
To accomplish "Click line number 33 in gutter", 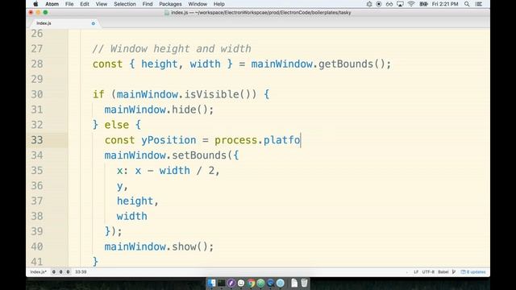I will pos(37,140).
